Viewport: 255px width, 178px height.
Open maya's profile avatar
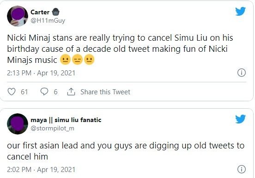click(x=18, y=124)
